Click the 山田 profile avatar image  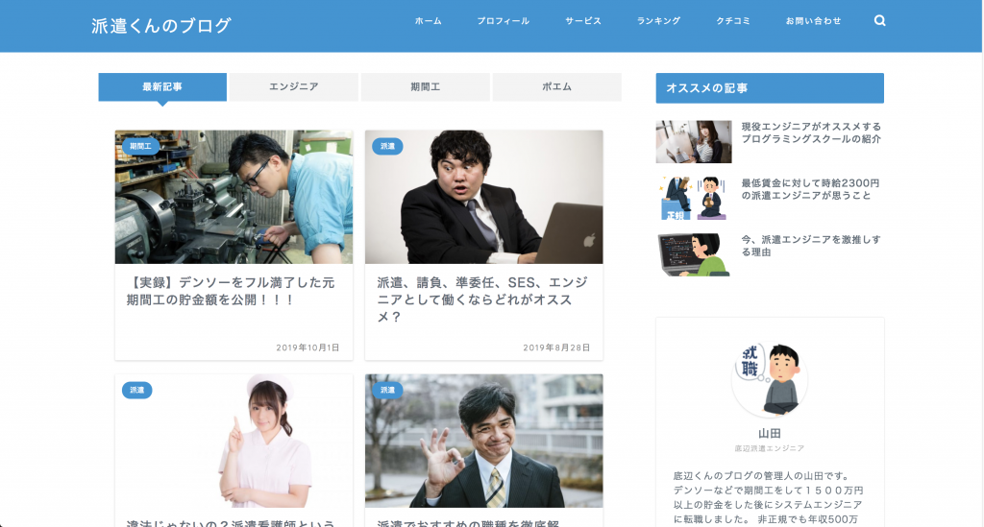pos(769,378)
